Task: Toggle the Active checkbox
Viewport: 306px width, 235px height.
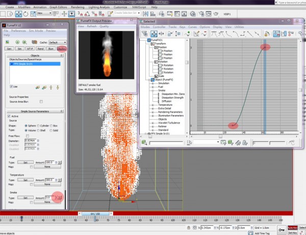Action: point(9,116)
